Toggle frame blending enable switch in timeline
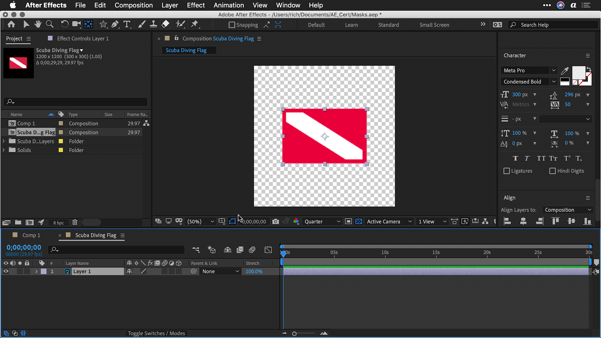This screenshot has height=338, width=601. click(240, 249)
